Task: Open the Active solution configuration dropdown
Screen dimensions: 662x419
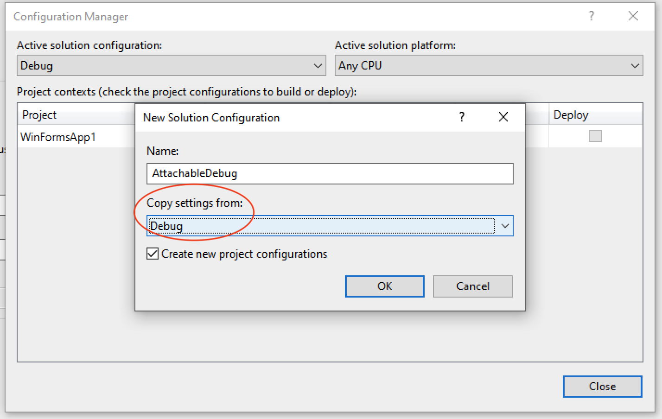Action: pyautogui.click(x=317, y=65)
